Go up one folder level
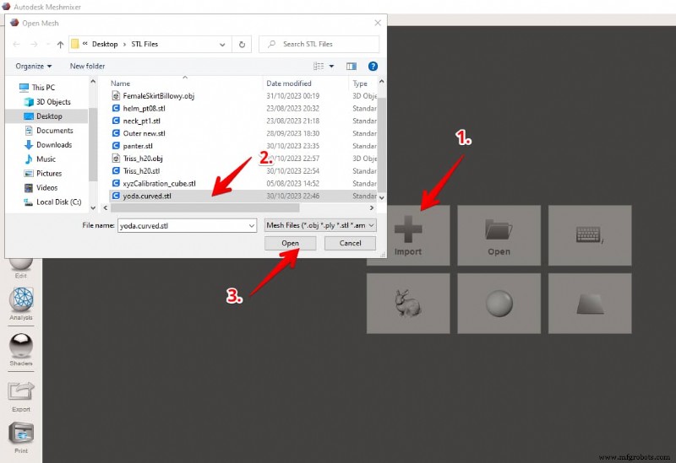This screenshot has width=676, height=463. point(60,45)
